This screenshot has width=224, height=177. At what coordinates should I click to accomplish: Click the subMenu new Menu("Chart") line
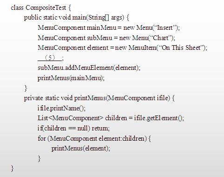tap(106, 38)
